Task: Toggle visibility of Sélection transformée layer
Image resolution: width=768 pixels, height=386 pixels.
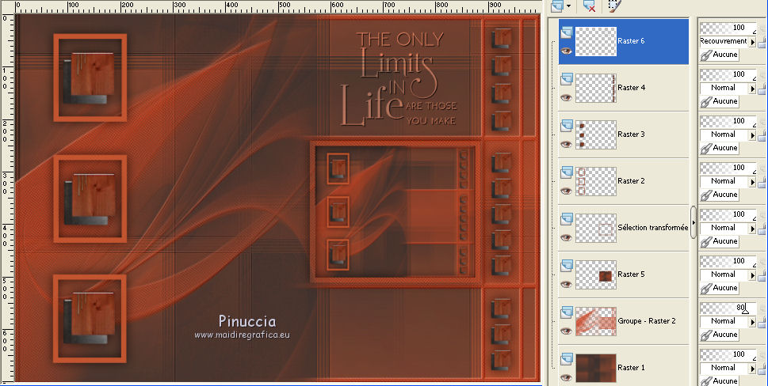Action: (566, 237)
